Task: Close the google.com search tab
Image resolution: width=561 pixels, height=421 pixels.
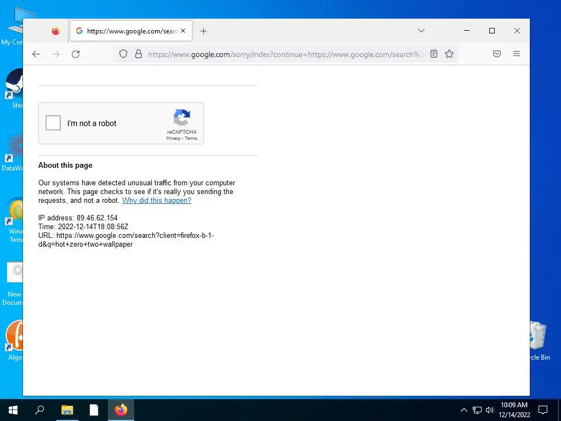Action: [183, 31]
